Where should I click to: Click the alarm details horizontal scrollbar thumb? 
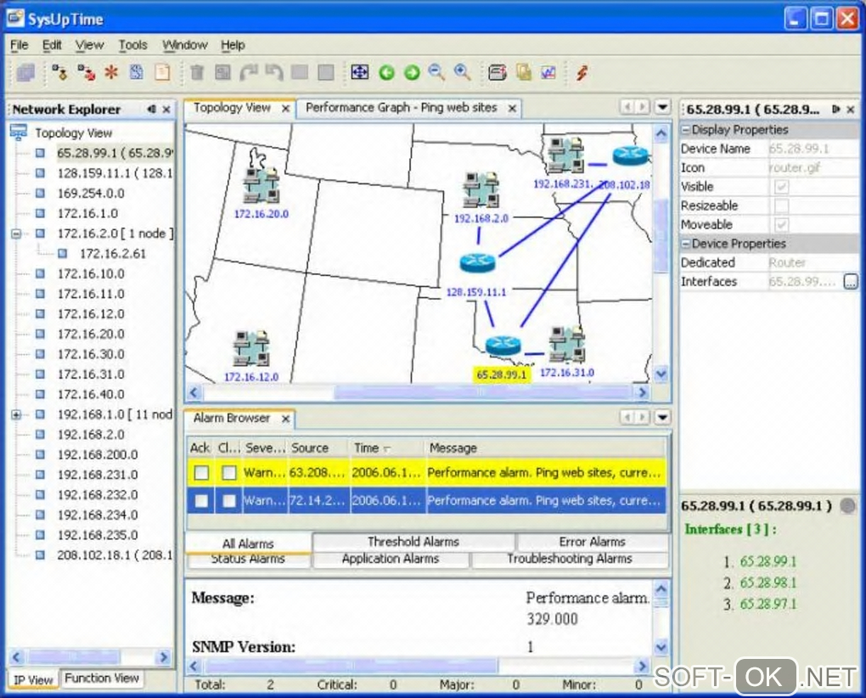(351, 666)
